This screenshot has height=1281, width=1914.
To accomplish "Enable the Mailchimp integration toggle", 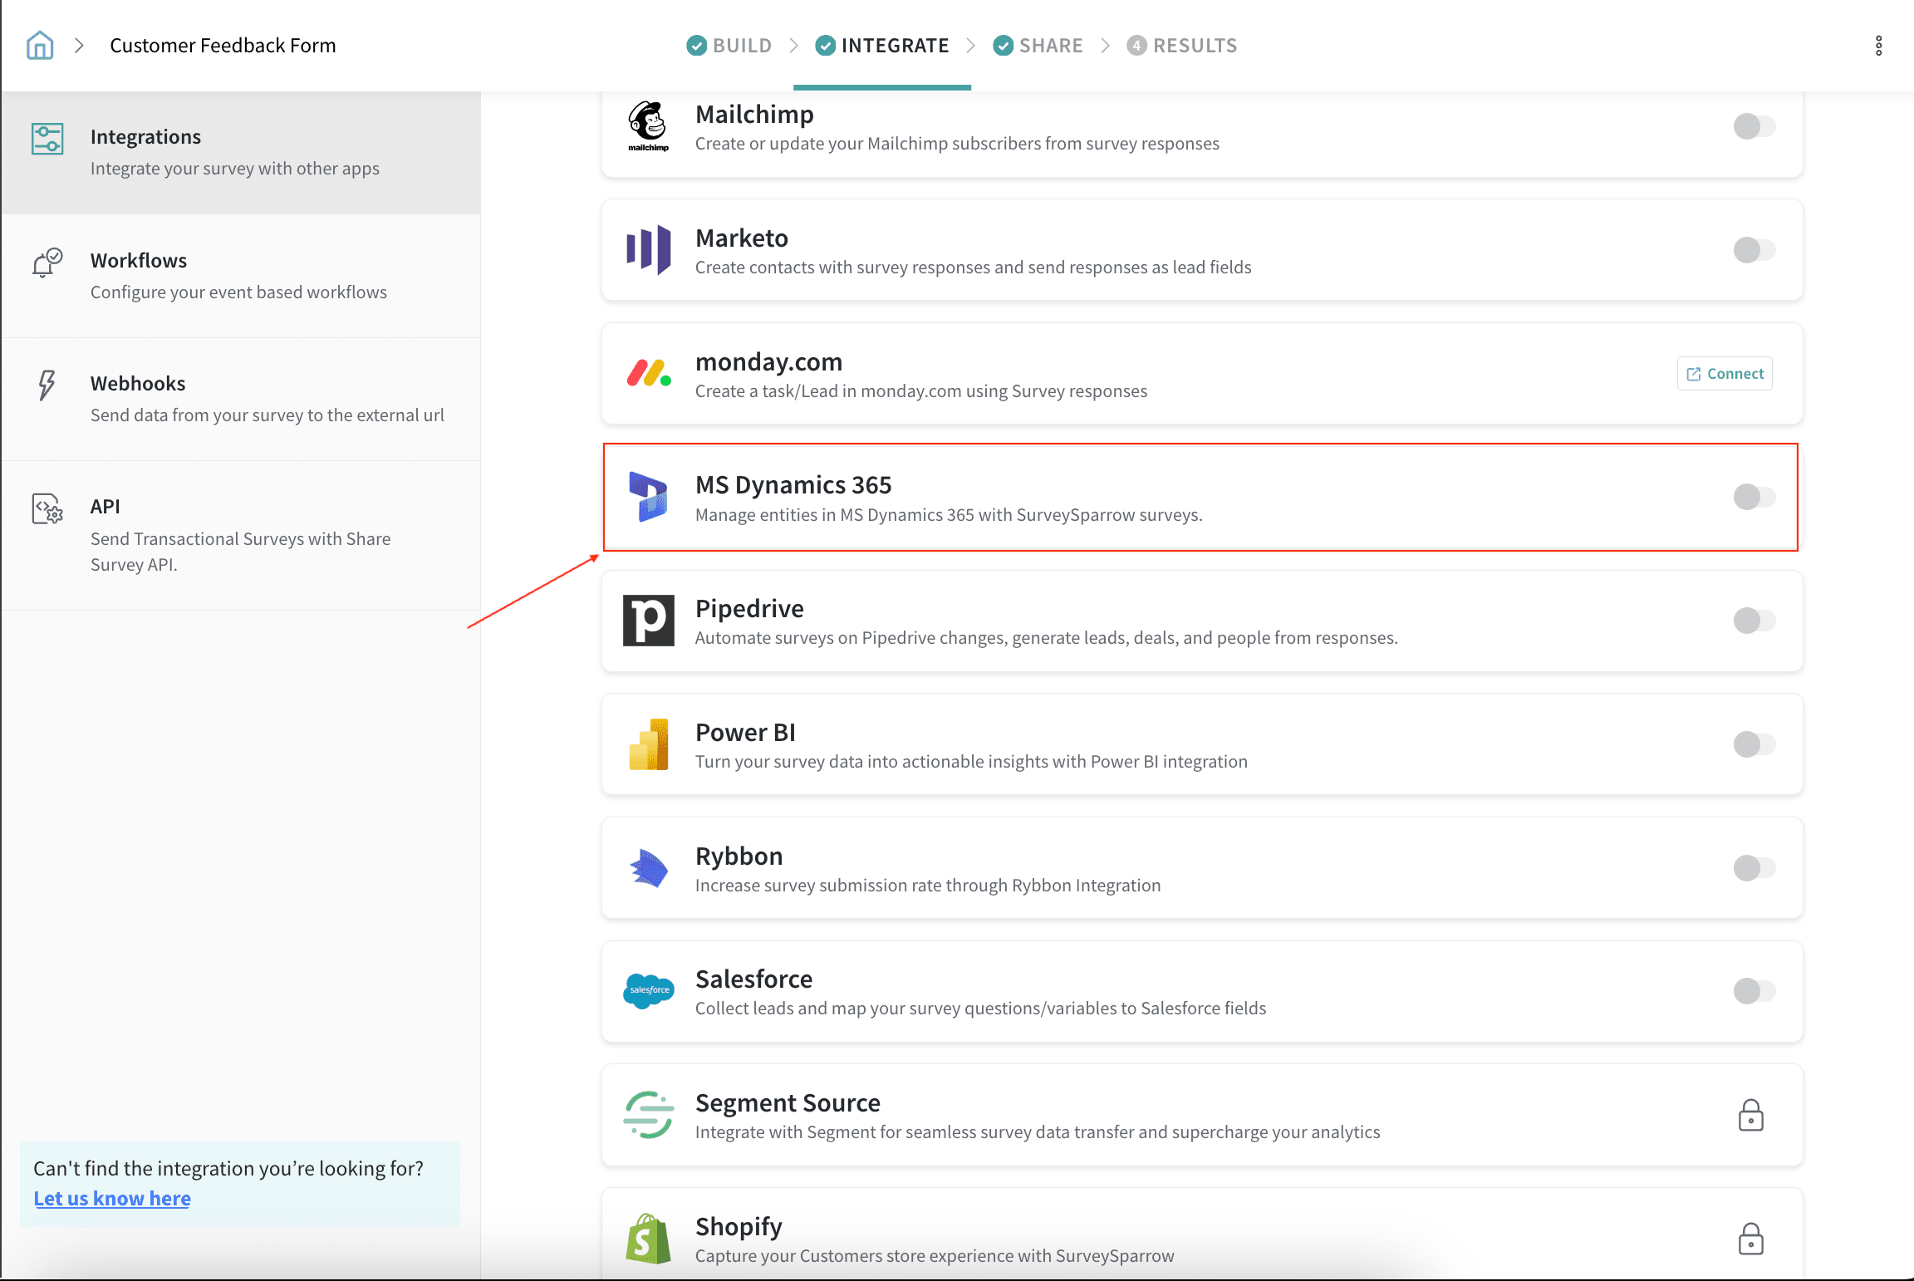I will pos(1754,126).
